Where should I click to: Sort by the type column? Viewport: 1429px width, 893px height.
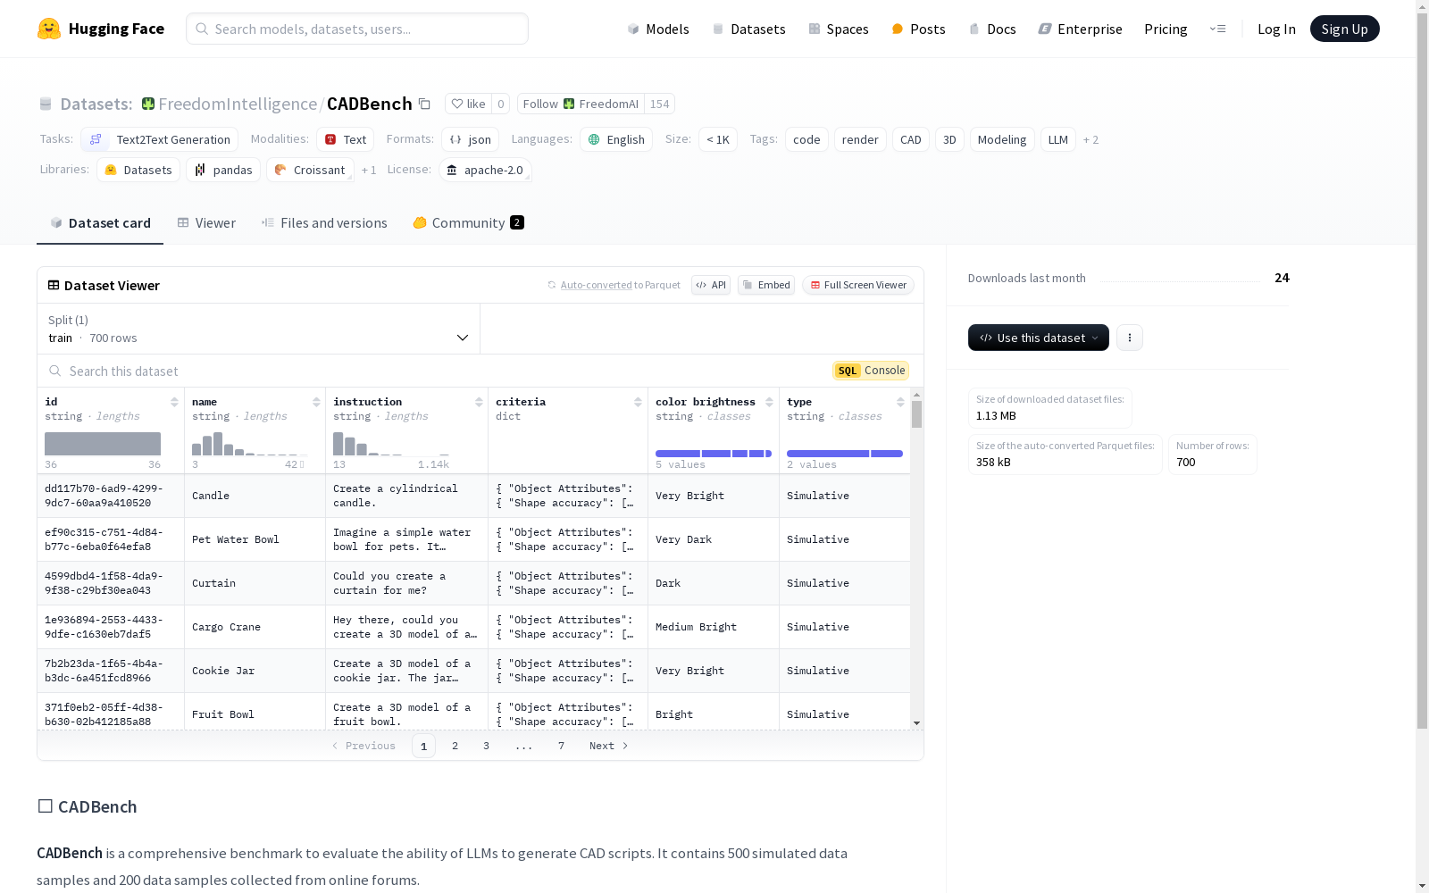900,402
